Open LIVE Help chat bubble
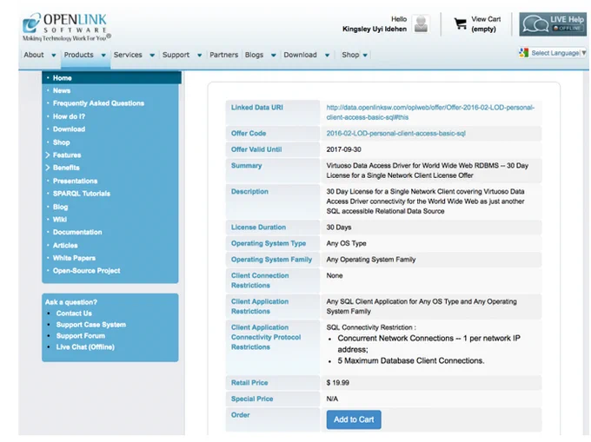 click(x=553, y=24)
